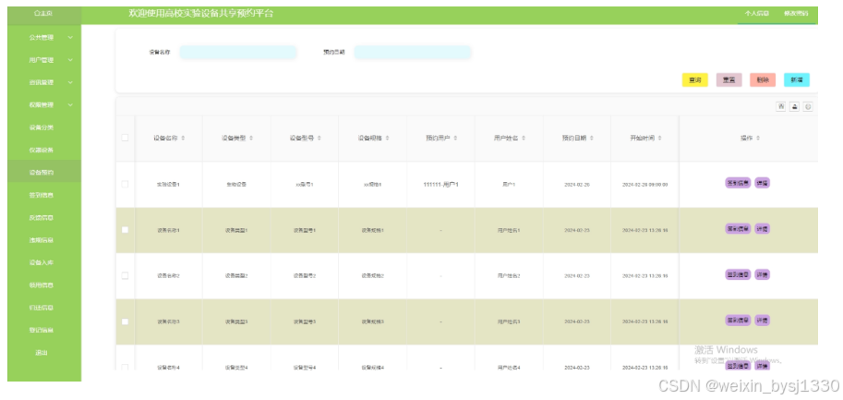Click the yellow 查询 button
Screen dimensions: 843x400
click(695, 80)
